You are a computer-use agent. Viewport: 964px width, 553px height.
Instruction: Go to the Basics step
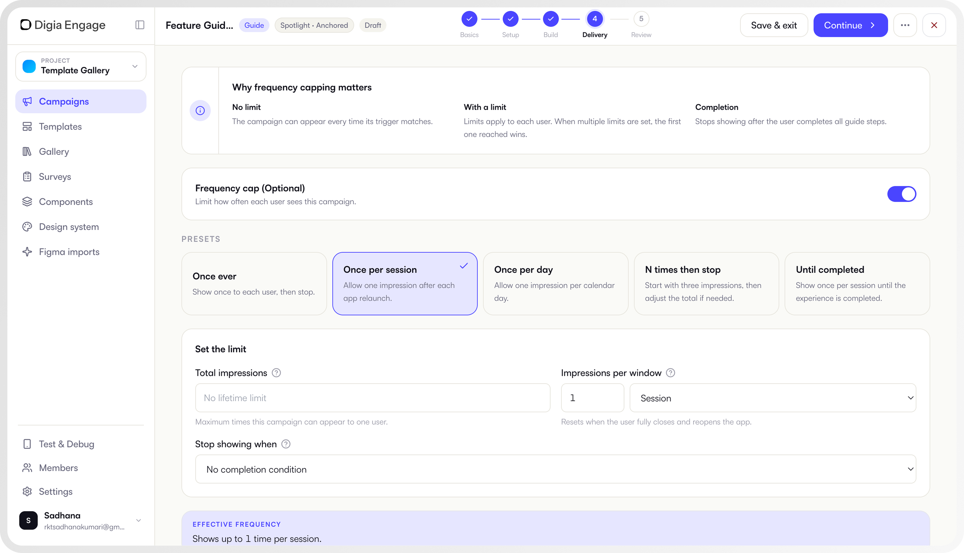coord(469,24)
